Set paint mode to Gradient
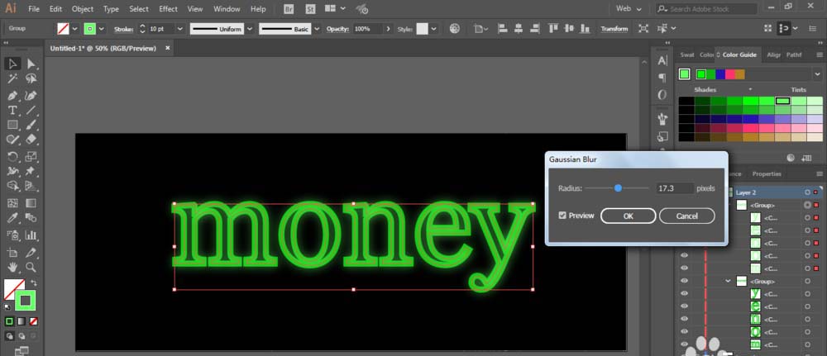 22,321
